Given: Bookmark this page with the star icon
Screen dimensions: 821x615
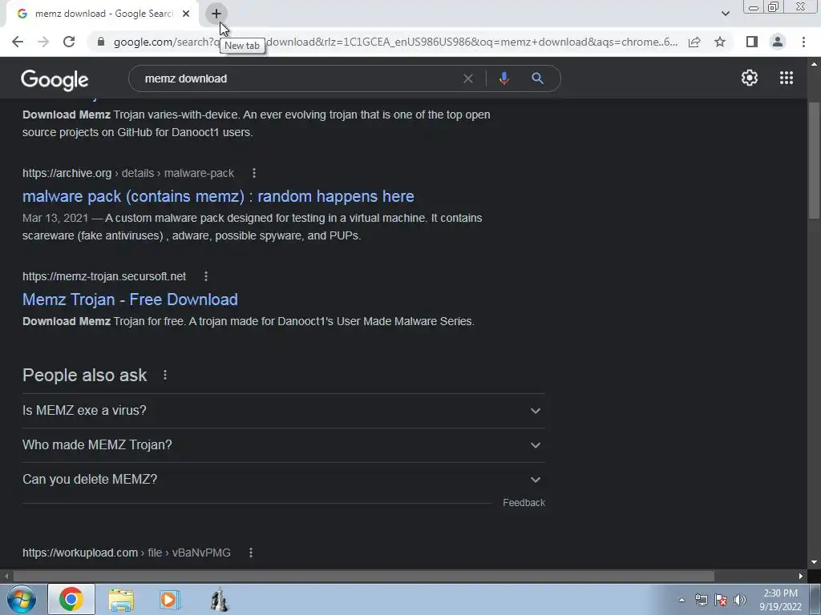Looking at the screenshot, I should 720,42.
